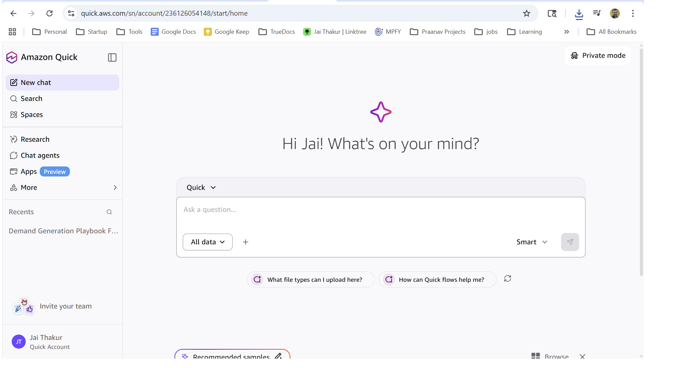688x368 pixels.
Task: Click the plus icon to add attachment
Action: (246, 242)
